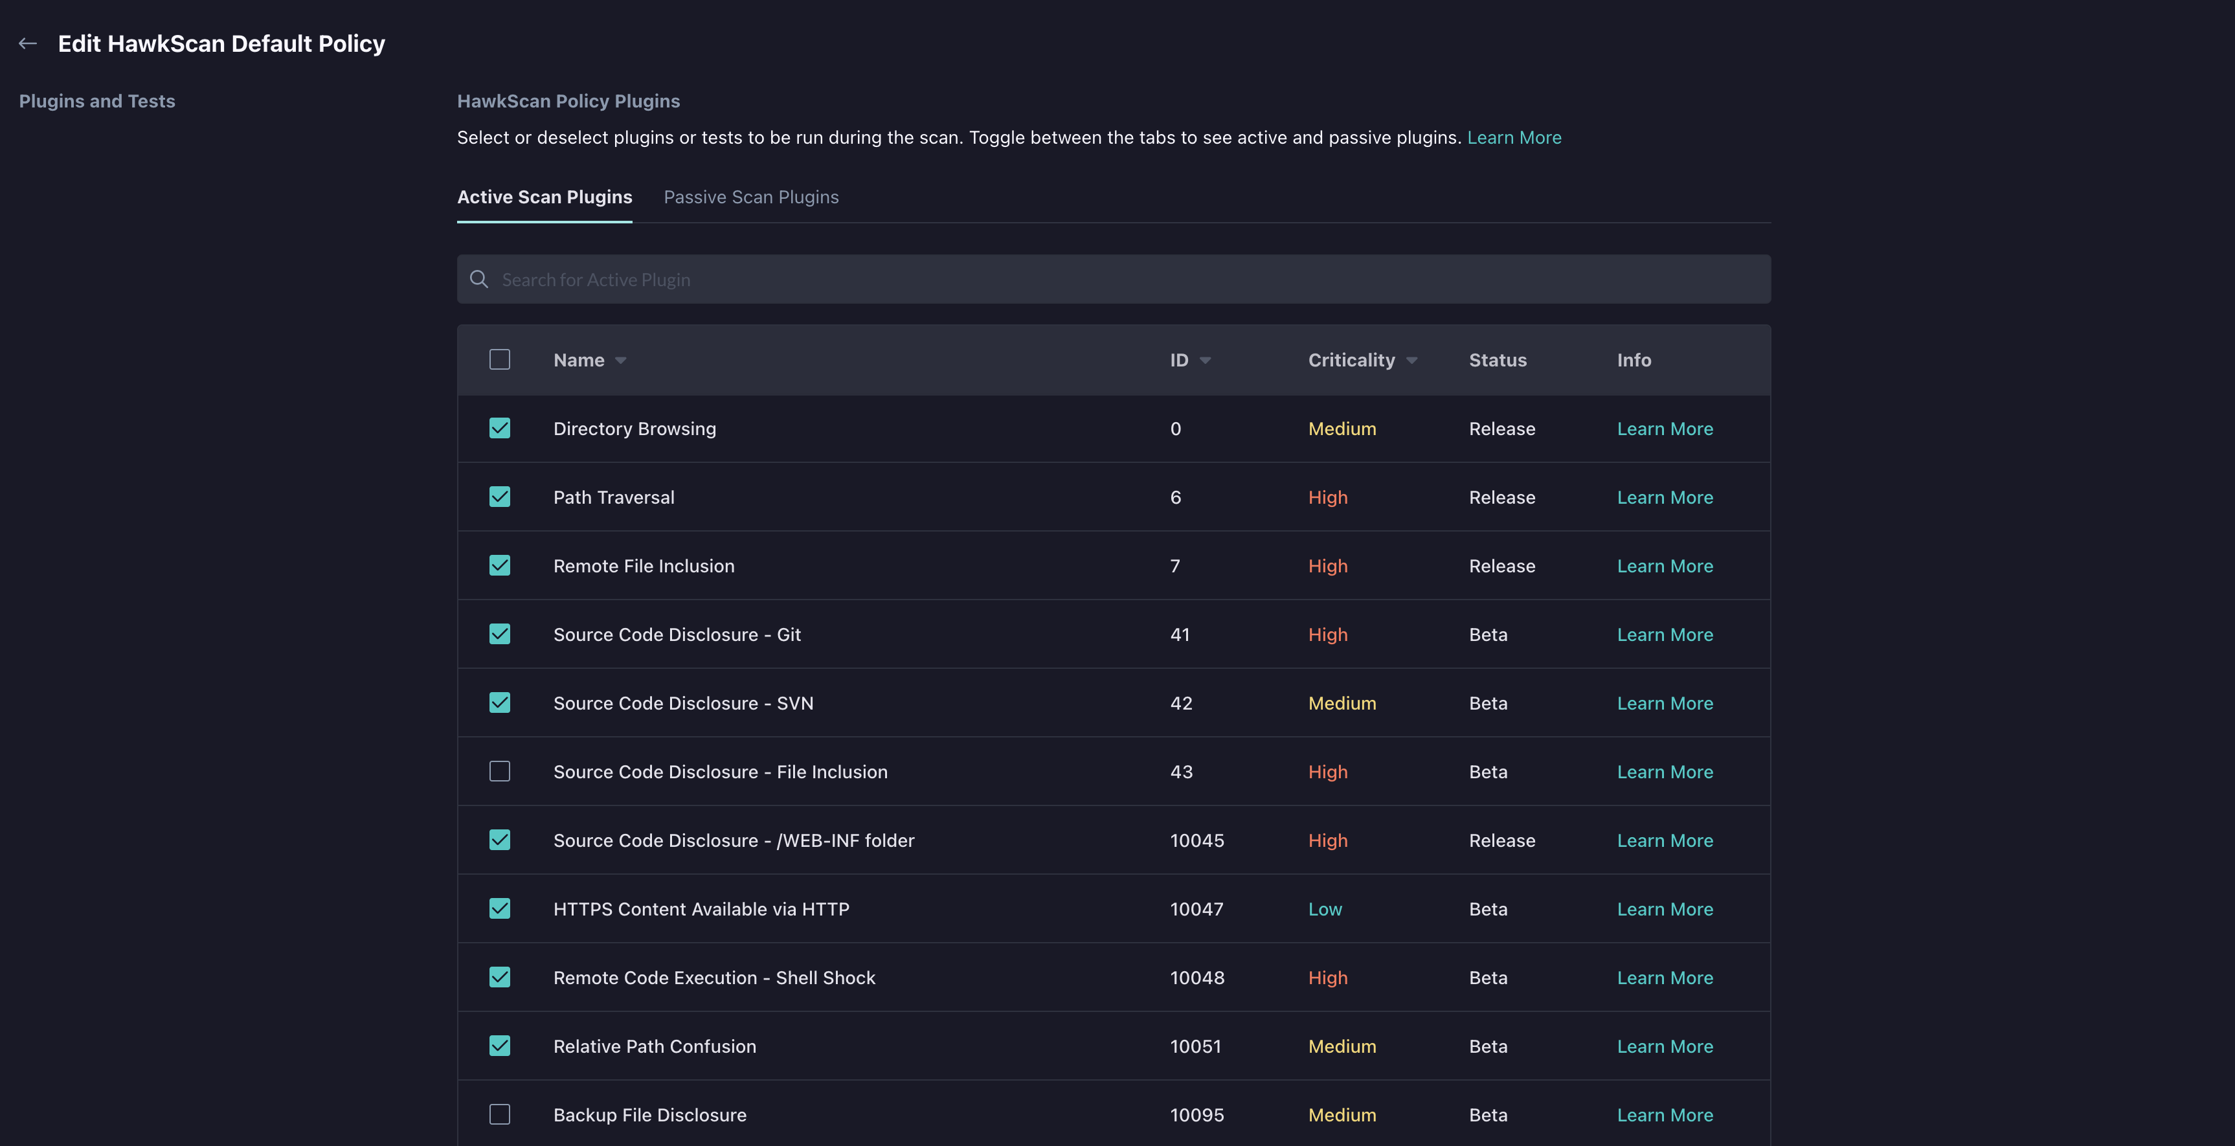Uncheck HTTPS Content Available via HTTP
Viewport: 2235px width, 1146px height.
pos(500,908)
